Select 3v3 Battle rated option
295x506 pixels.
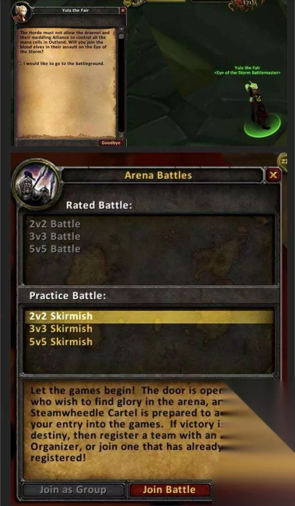click(x=55, y=236)
